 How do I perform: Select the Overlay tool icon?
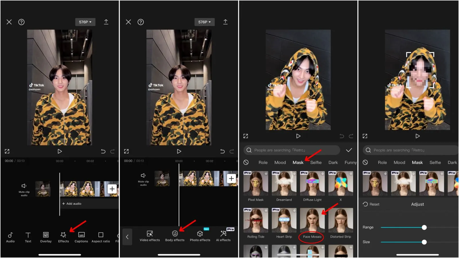coord(46,237)
